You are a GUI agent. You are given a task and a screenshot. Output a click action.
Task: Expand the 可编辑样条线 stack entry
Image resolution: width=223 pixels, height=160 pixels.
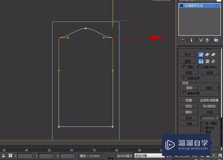coord(181,6)
